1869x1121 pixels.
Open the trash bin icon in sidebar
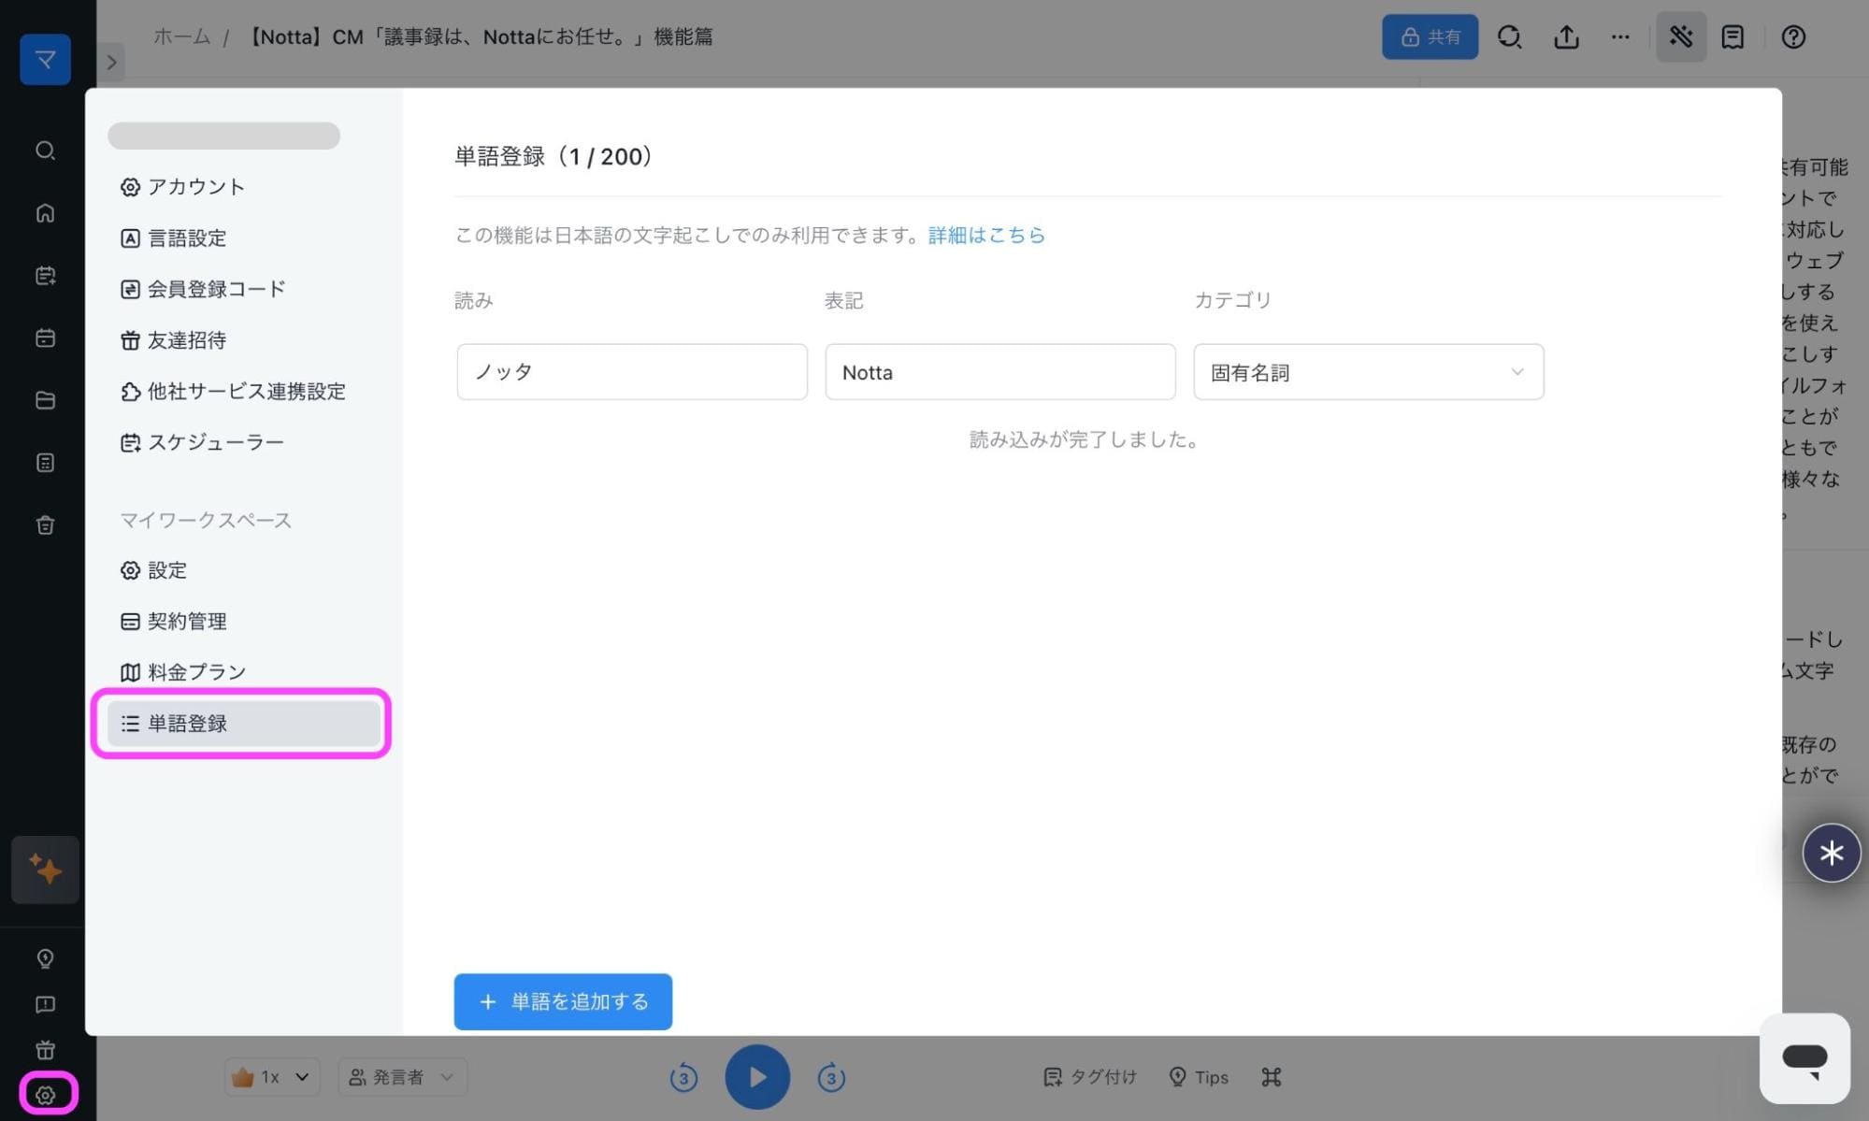(x=45, y=525)
